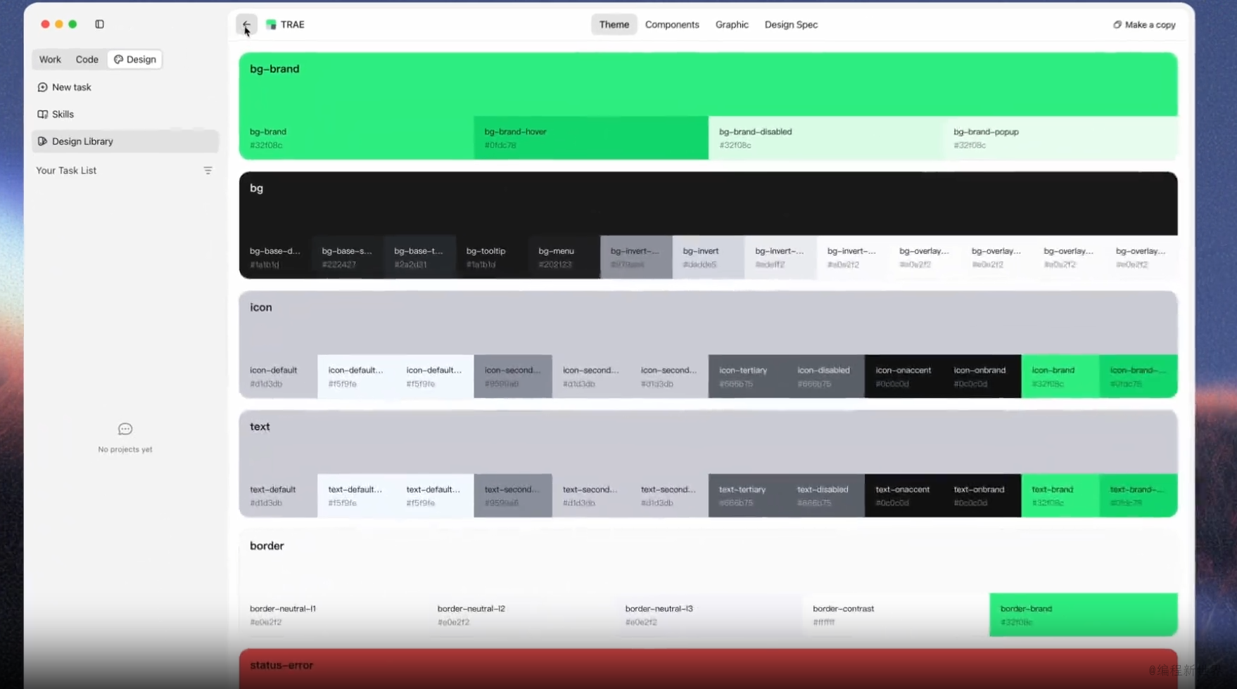Click the New task plus icon
The image size is (1237, 689).
pos(42,87)
